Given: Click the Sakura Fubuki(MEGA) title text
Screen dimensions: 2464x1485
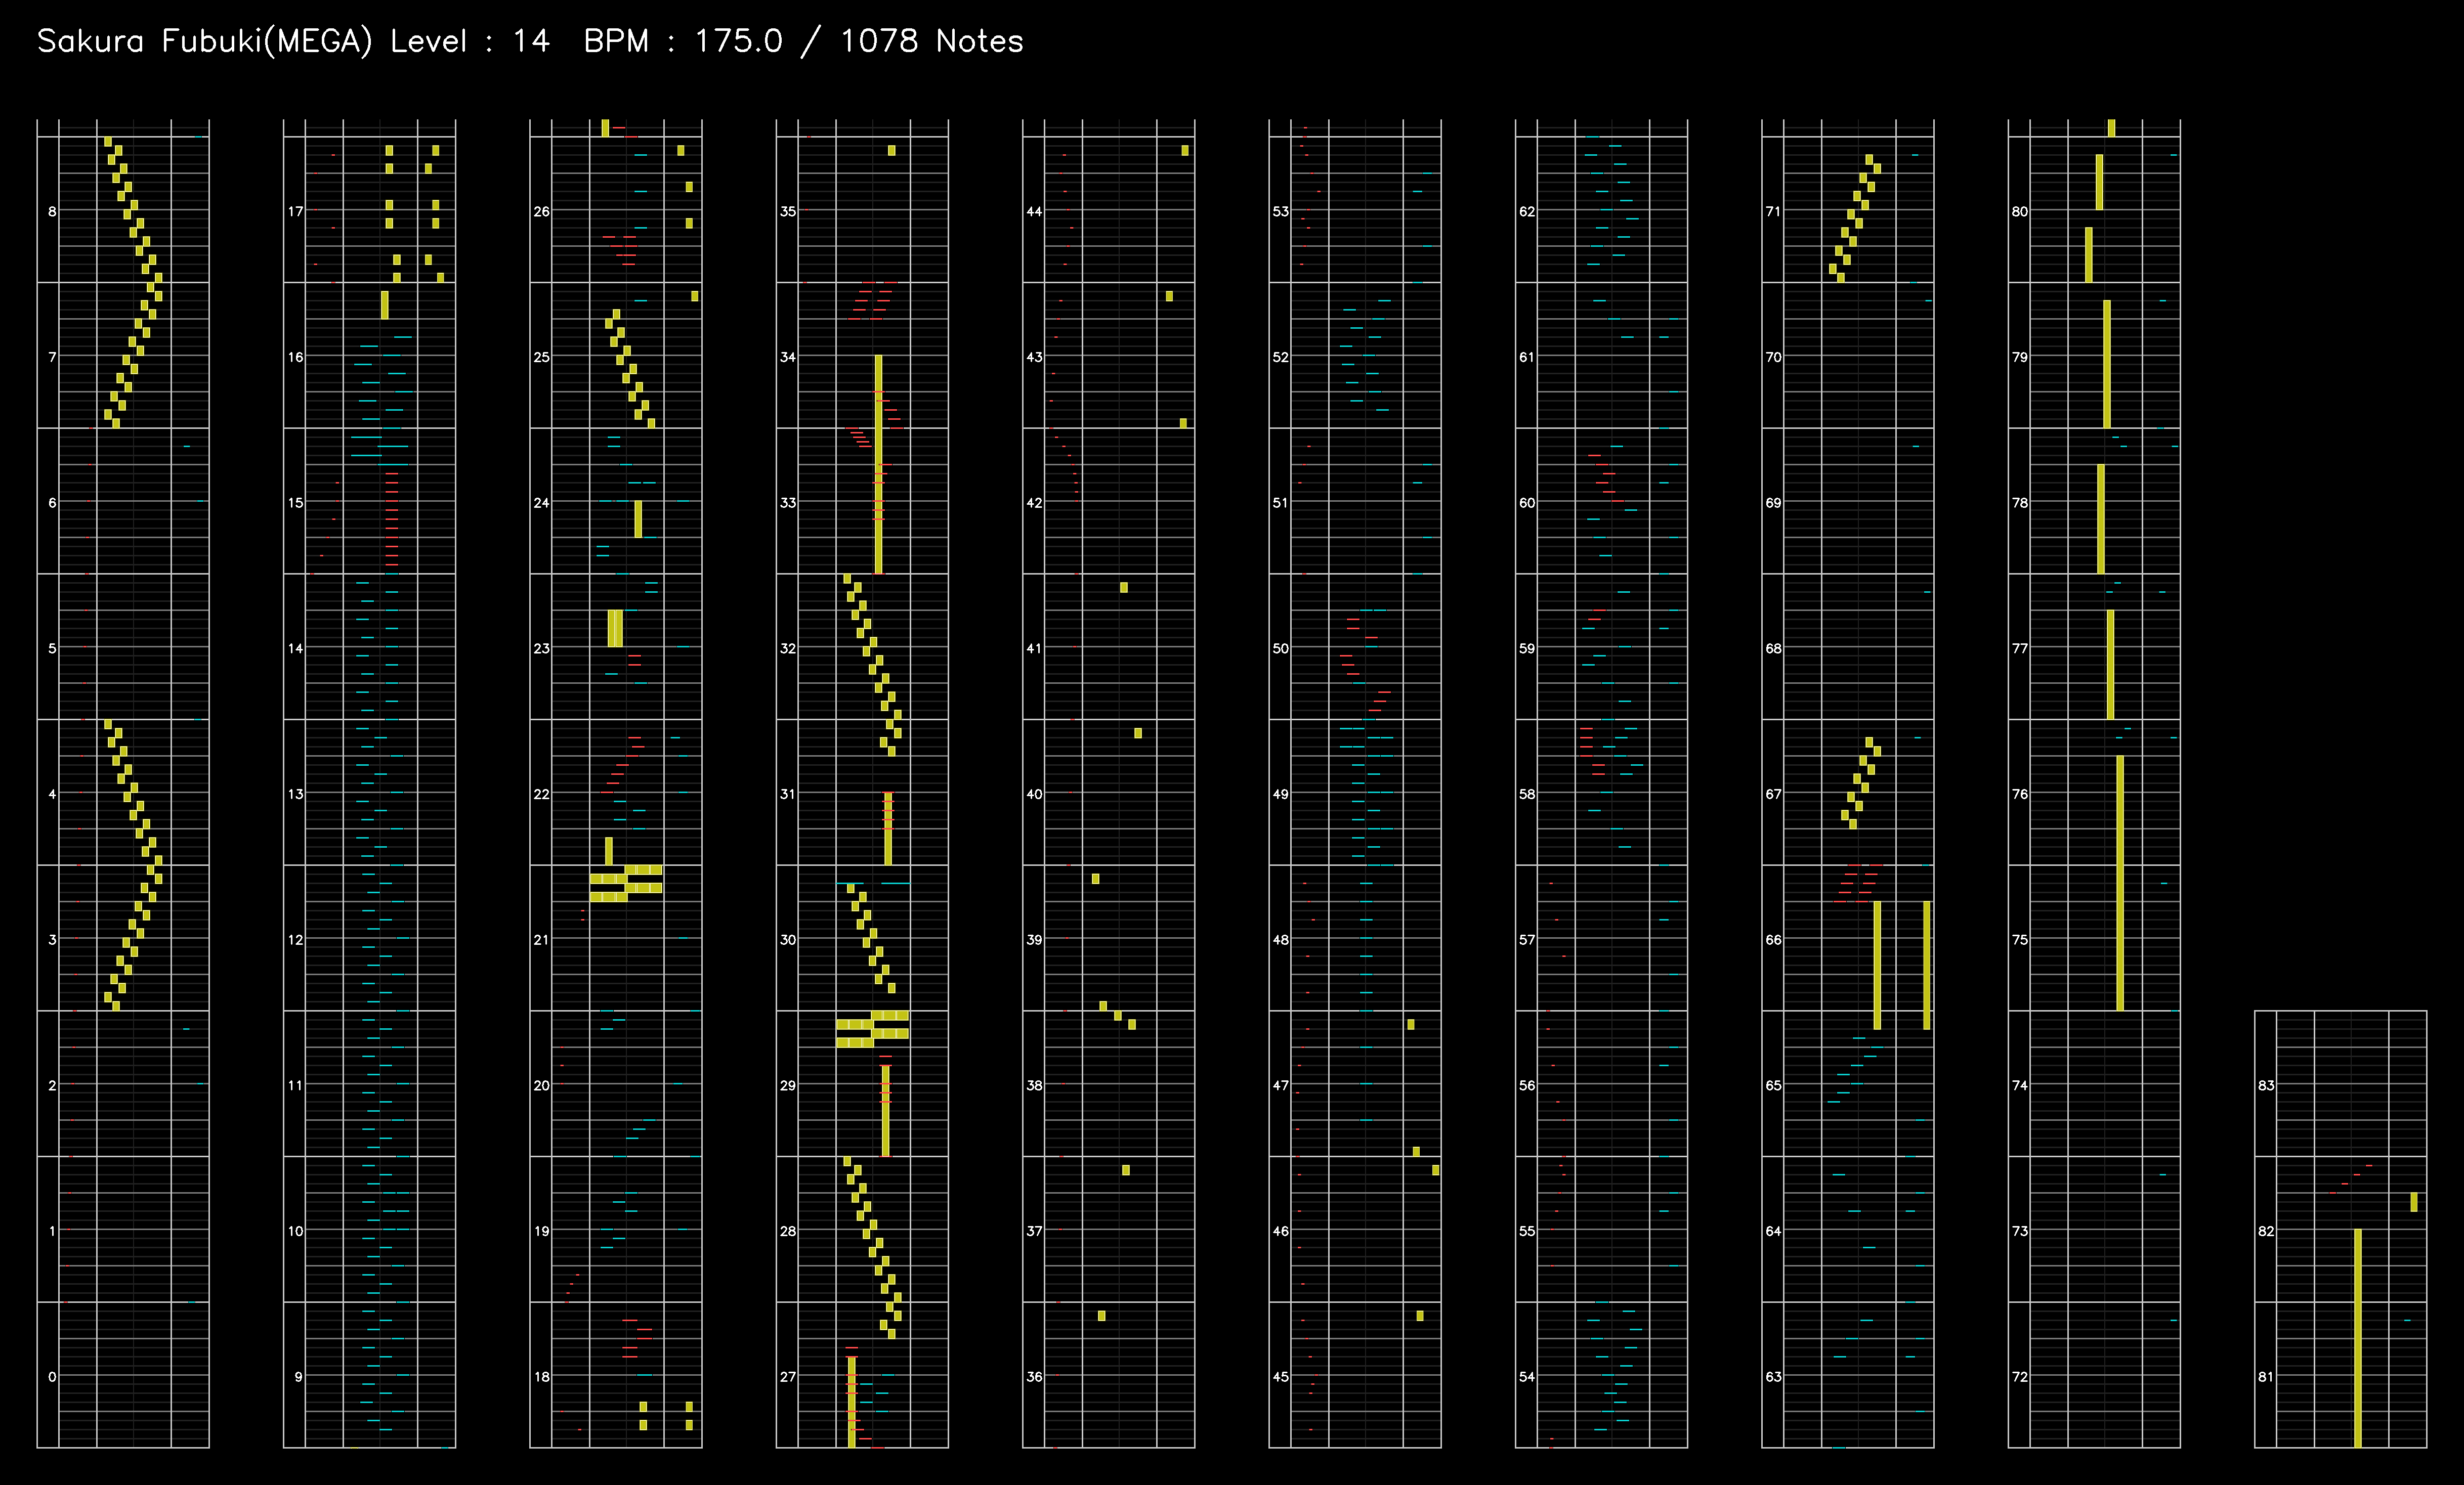Looking at the screenshot, I should 204,41.
